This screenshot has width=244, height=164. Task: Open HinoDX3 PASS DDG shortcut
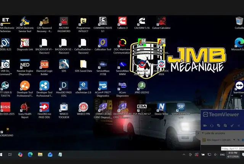pos(64,89)
